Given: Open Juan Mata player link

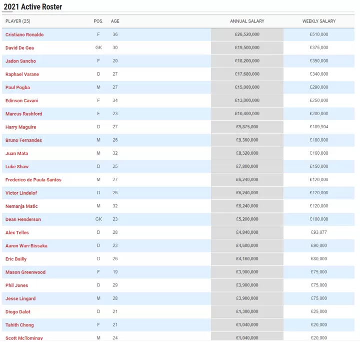Looking at the screenshot, I should click(17, 153).
